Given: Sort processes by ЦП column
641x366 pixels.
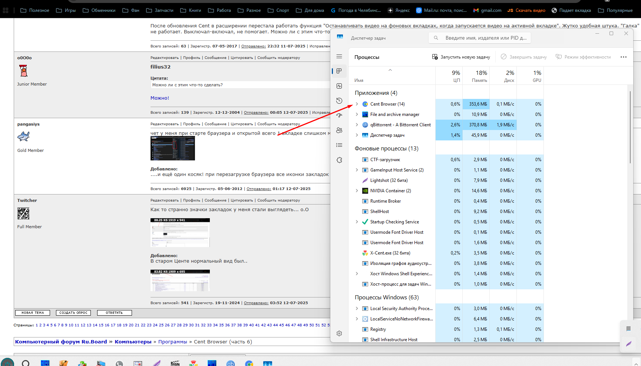Looking at the screenshot, I should (449, 76).
